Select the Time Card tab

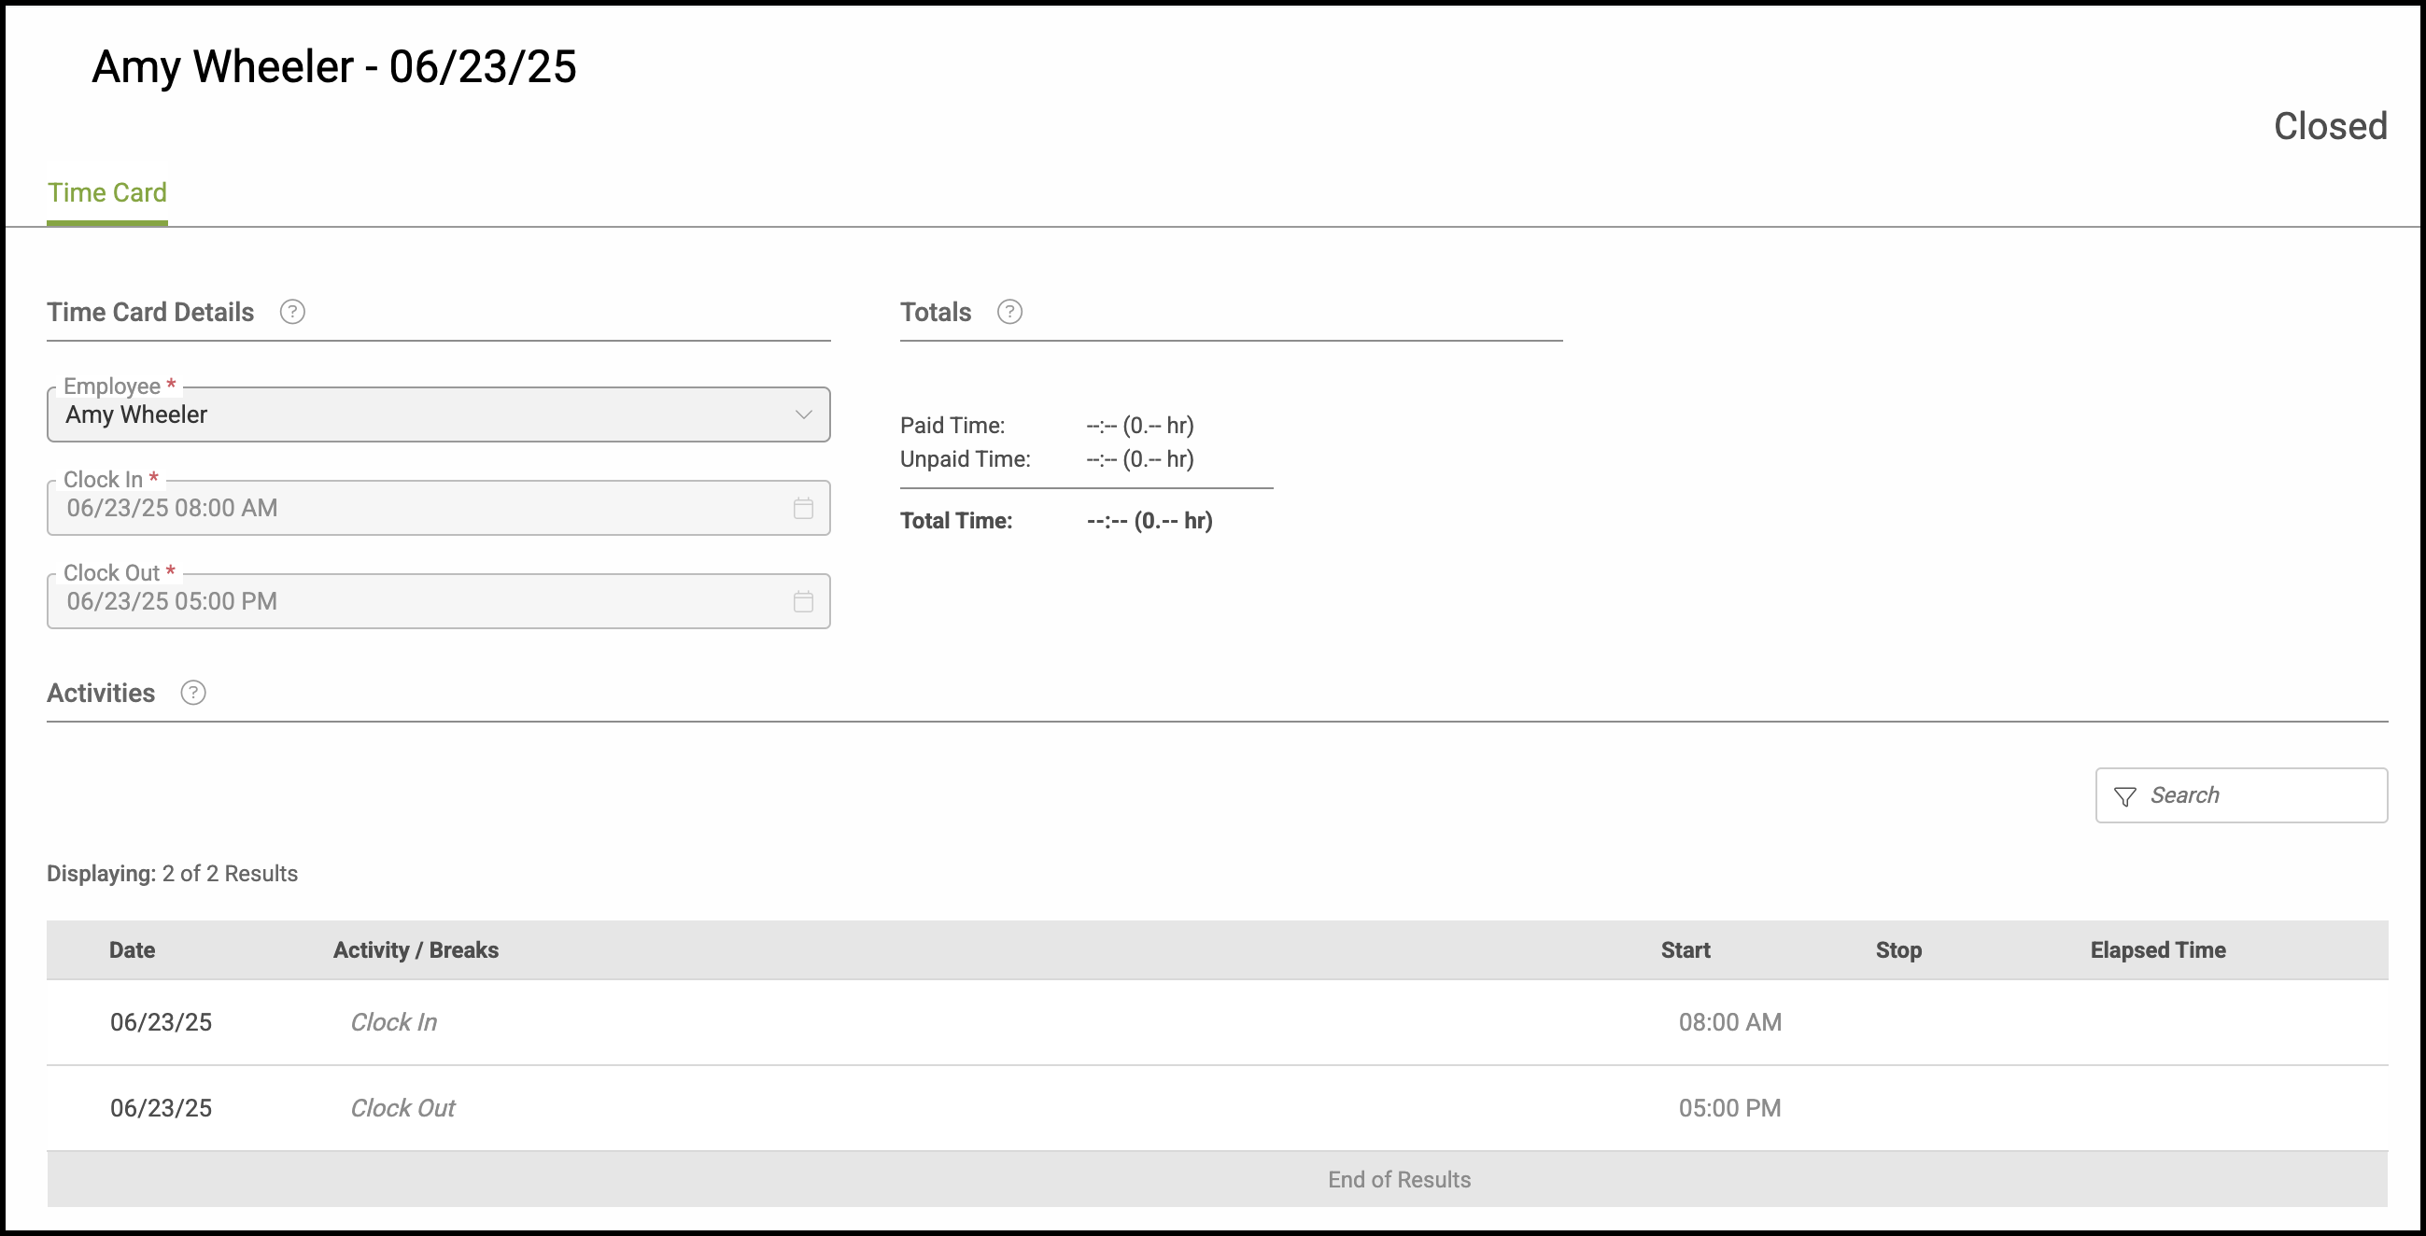click(107, 193)
